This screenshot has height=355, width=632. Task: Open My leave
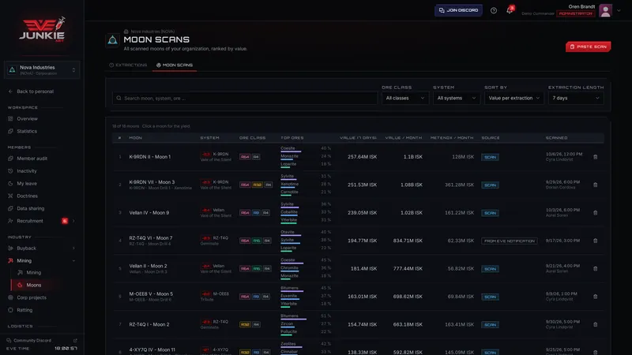(x=27, y=184)
